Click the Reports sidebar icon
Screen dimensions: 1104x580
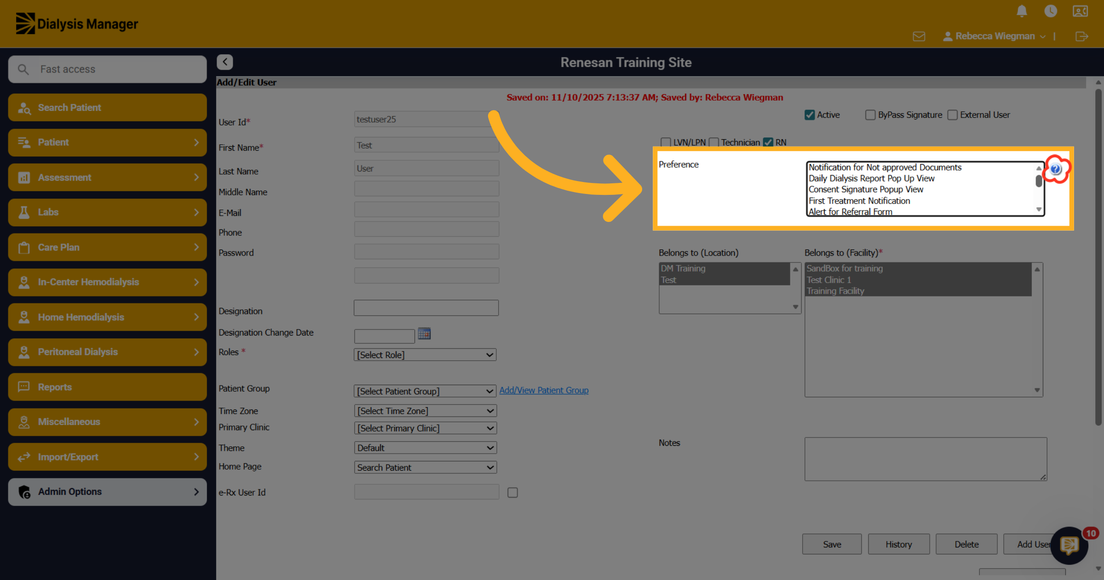24,387
